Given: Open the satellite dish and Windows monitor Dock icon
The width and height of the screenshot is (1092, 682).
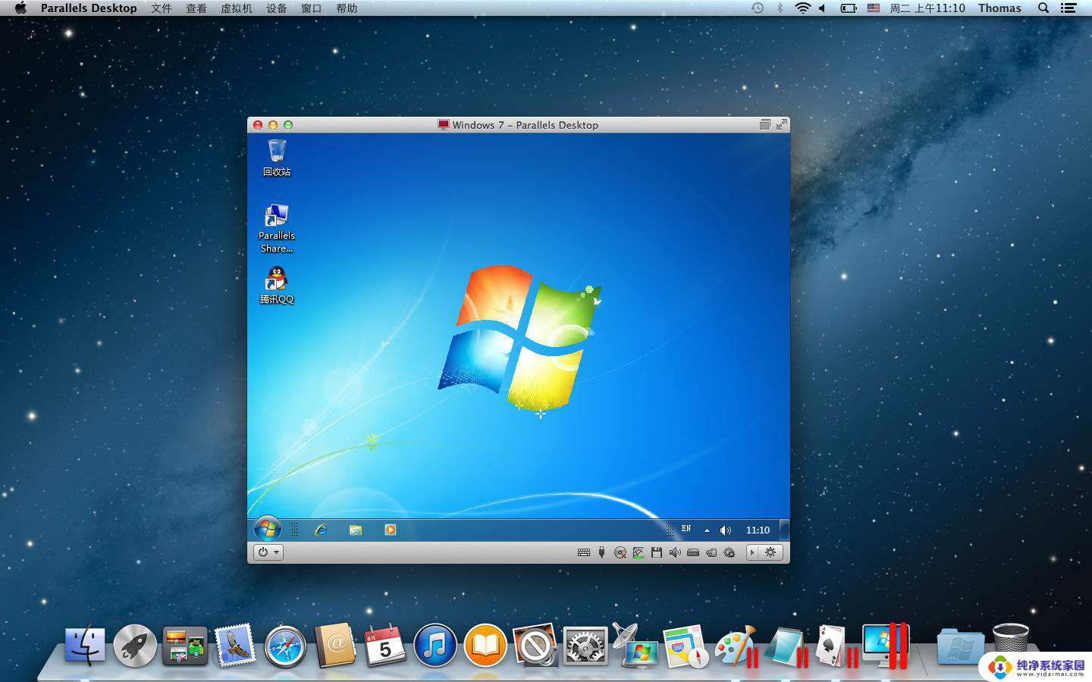Looking at the screenshot, I should tap(635, 646).
